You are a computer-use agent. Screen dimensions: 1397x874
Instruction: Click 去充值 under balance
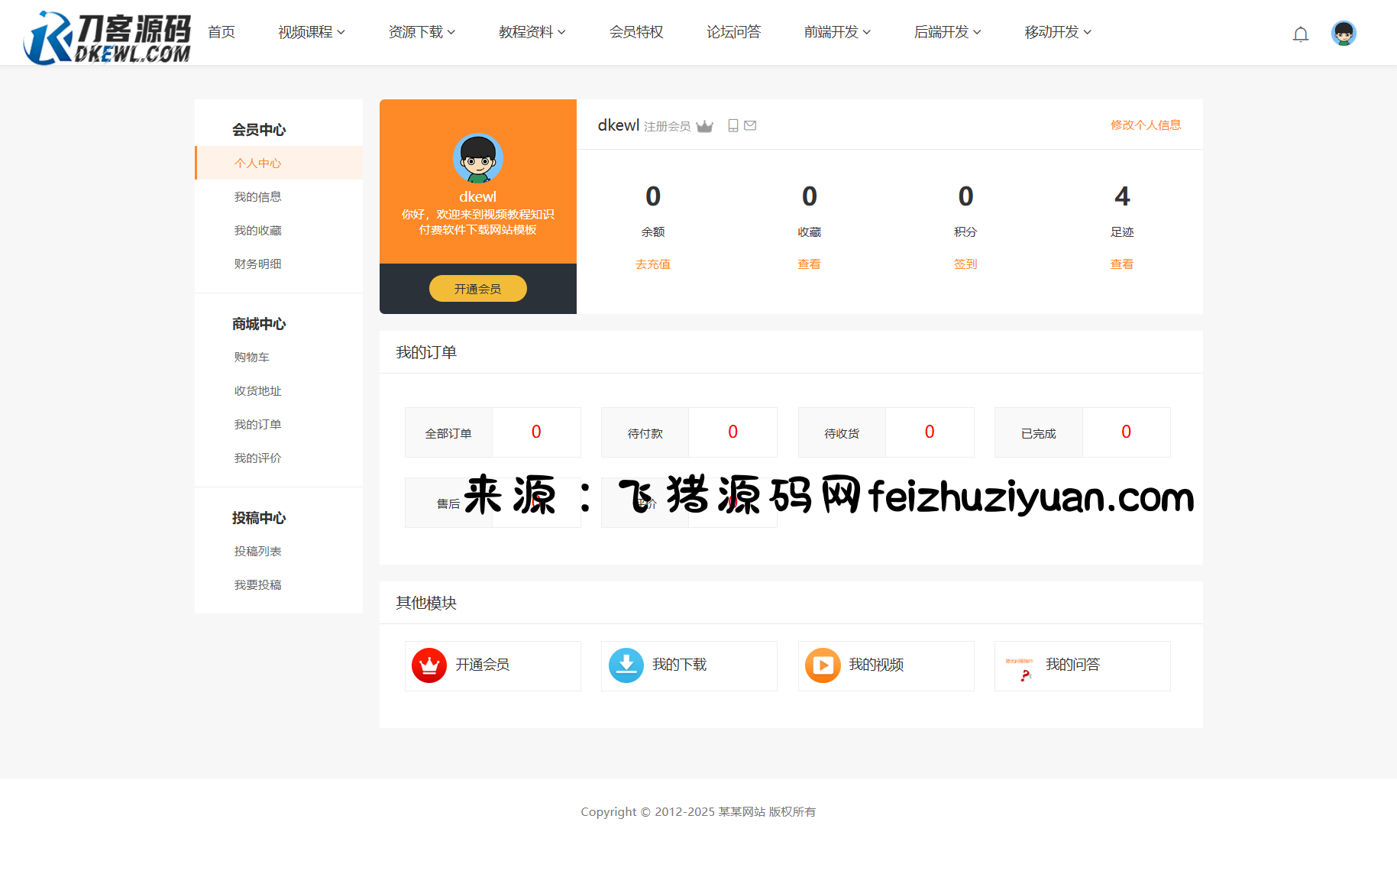tap(652, 264)
